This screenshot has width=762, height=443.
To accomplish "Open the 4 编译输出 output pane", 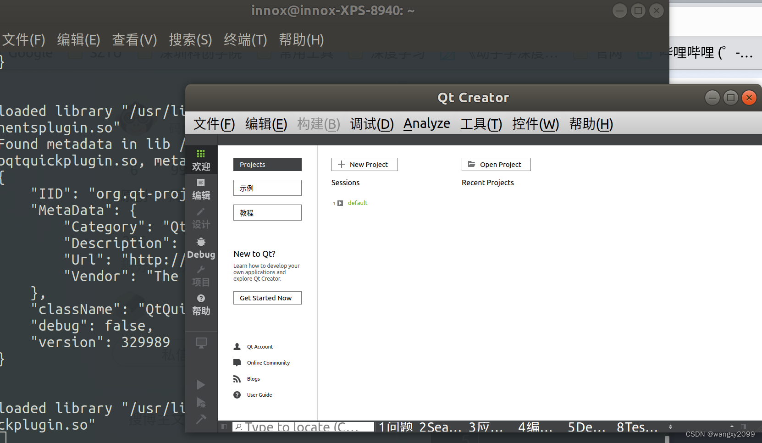I will [536, 427].
